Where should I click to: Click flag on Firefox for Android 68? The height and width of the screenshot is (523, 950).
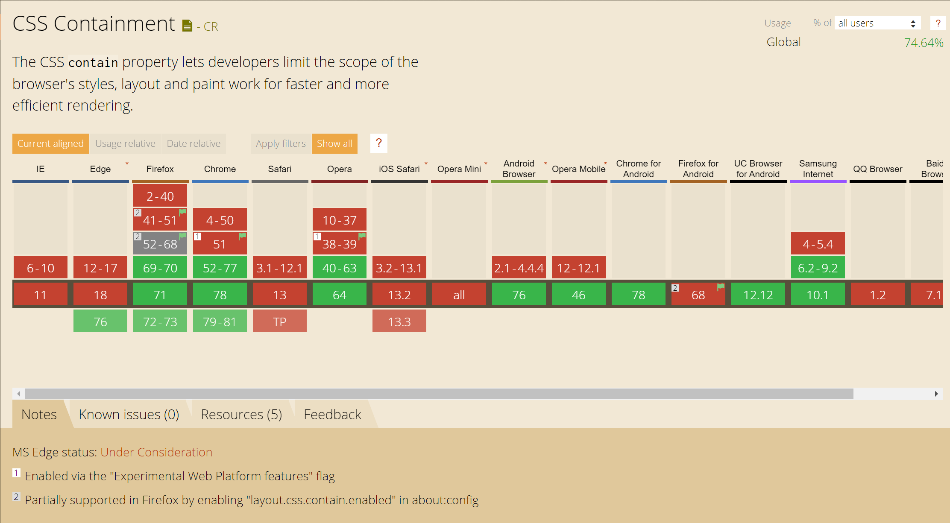click(721, 287)
